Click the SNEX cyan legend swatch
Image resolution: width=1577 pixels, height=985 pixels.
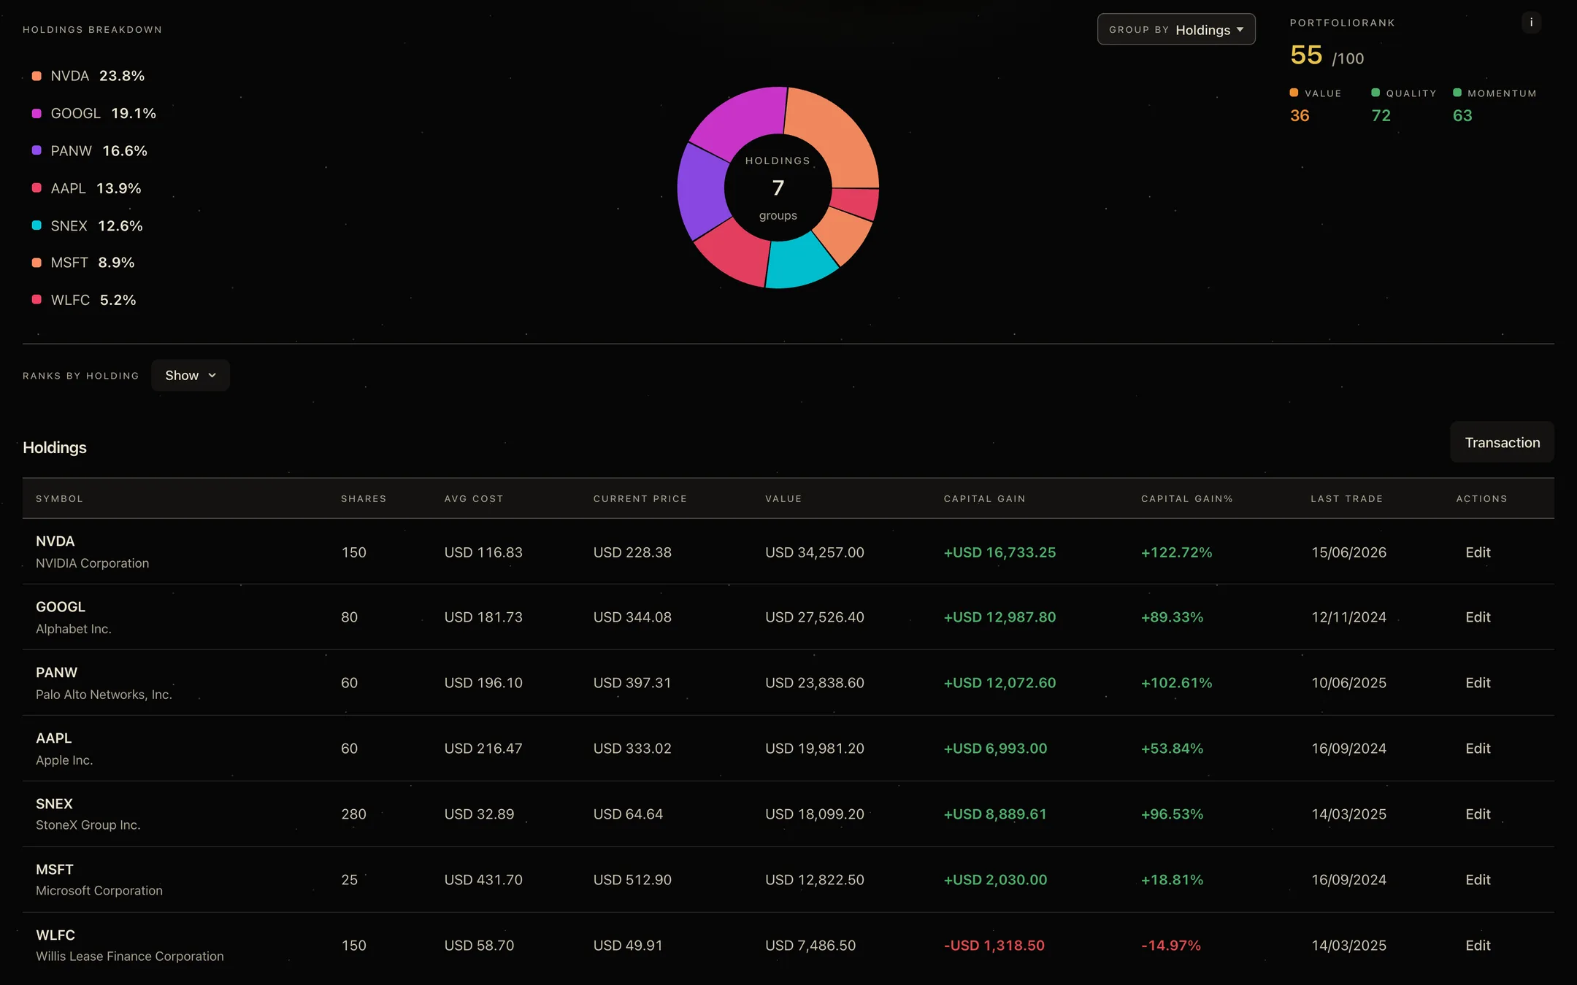point(37,225)
